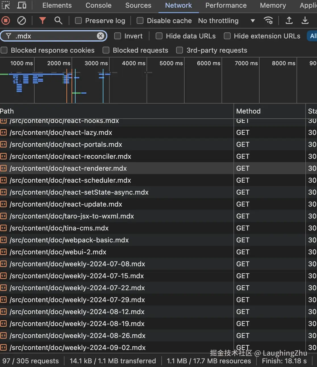Viewport: 317px width, 367px height.
Task: Stop recording network log
Action: point(6,20)
